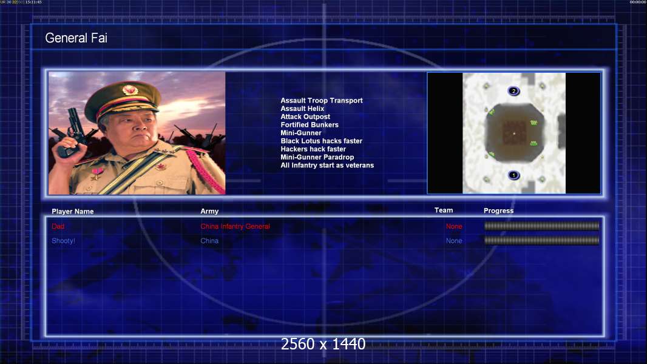Click the white center dot on minimap

(x=514, y=133)
